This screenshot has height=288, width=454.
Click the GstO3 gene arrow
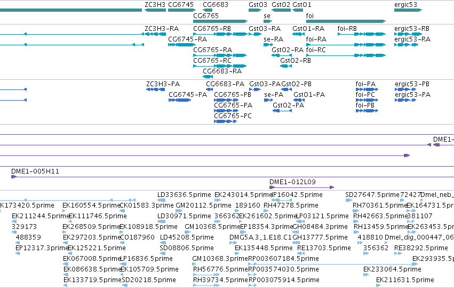(255, 10)
